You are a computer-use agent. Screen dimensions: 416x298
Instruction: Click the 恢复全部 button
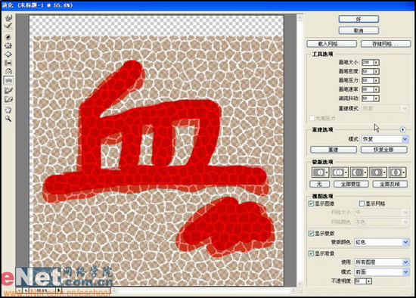tap(384, 150)
